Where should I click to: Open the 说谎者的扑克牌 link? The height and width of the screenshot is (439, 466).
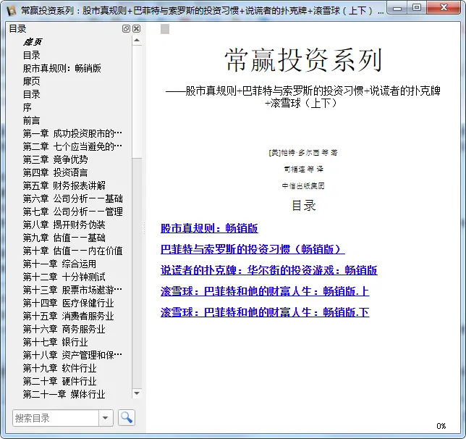269,270
